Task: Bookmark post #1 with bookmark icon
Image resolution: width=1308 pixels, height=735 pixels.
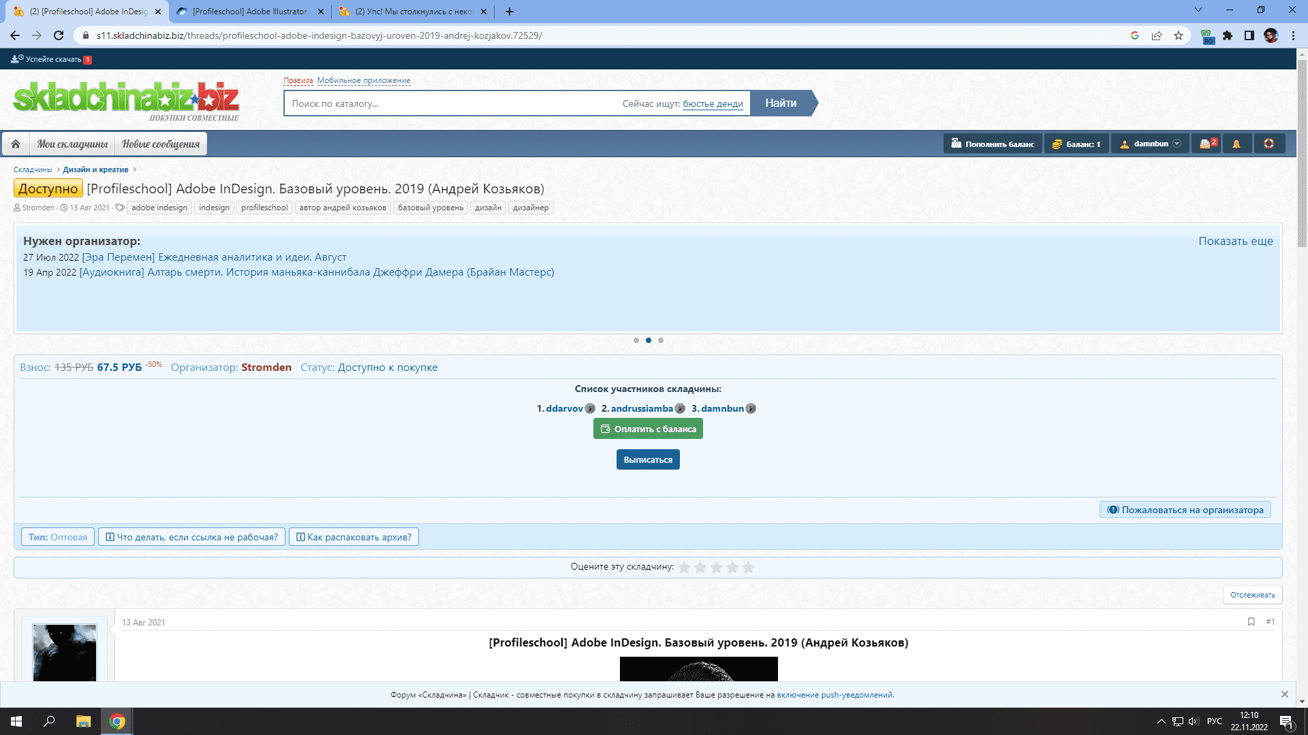Action: [x=1251, y=621]
